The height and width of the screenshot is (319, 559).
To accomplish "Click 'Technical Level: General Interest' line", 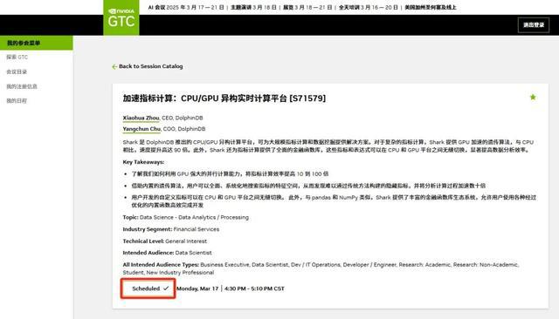I will coord(165,241).
